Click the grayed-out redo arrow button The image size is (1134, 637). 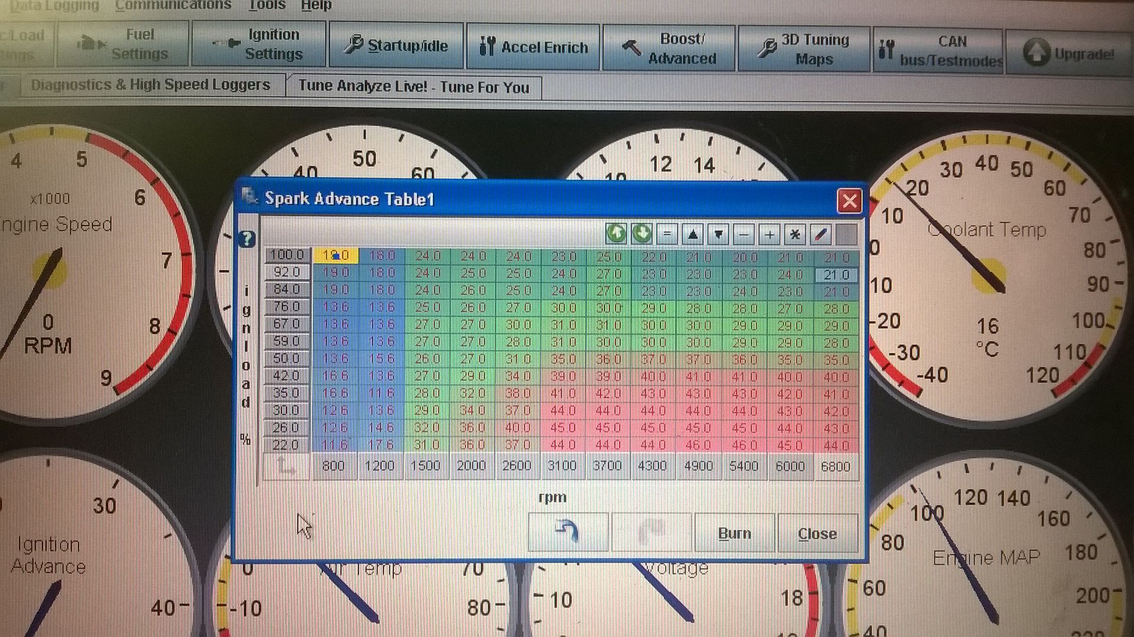(651, 532)
